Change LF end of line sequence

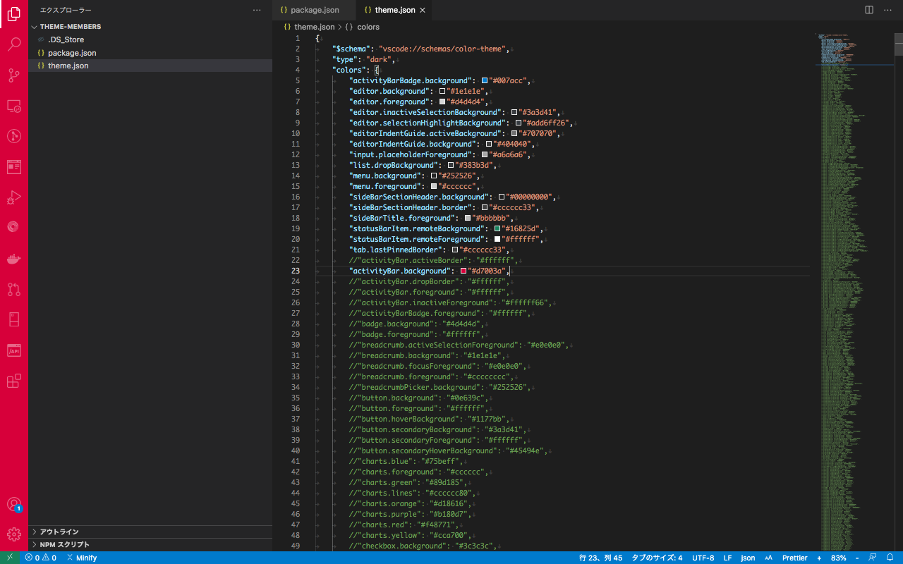pos(727,558)
